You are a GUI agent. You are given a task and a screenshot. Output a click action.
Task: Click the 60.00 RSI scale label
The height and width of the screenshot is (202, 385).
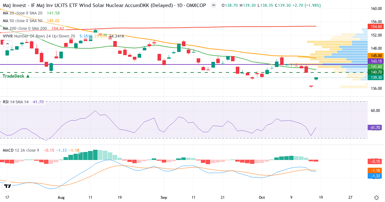tap(376, 110)
